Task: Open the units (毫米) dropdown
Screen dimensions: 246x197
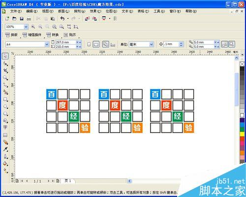Action: [152, 44]
